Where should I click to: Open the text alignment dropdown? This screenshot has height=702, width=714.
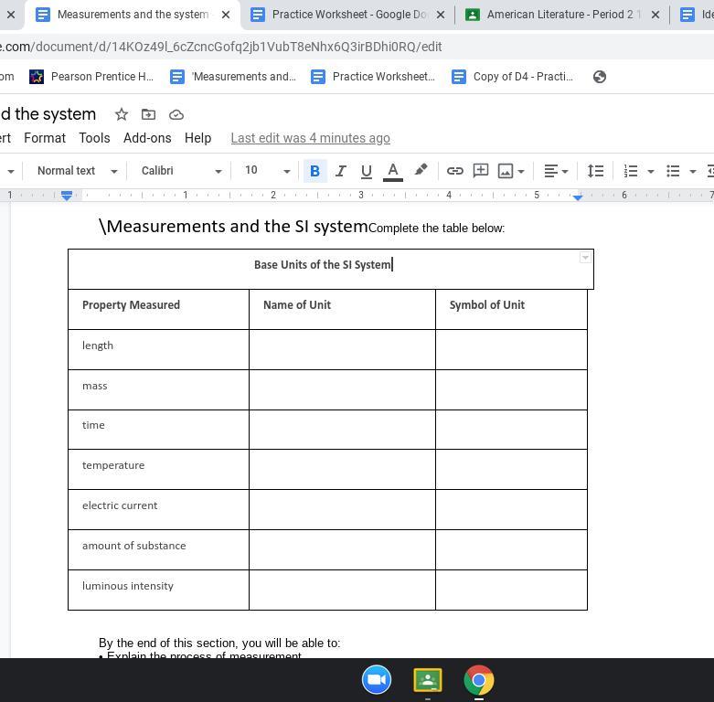coord(556,171)
